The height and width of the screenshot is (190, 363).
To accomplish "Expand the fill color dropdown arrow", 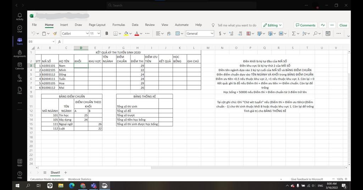I will pyautogui.click(x=130, y=34).
